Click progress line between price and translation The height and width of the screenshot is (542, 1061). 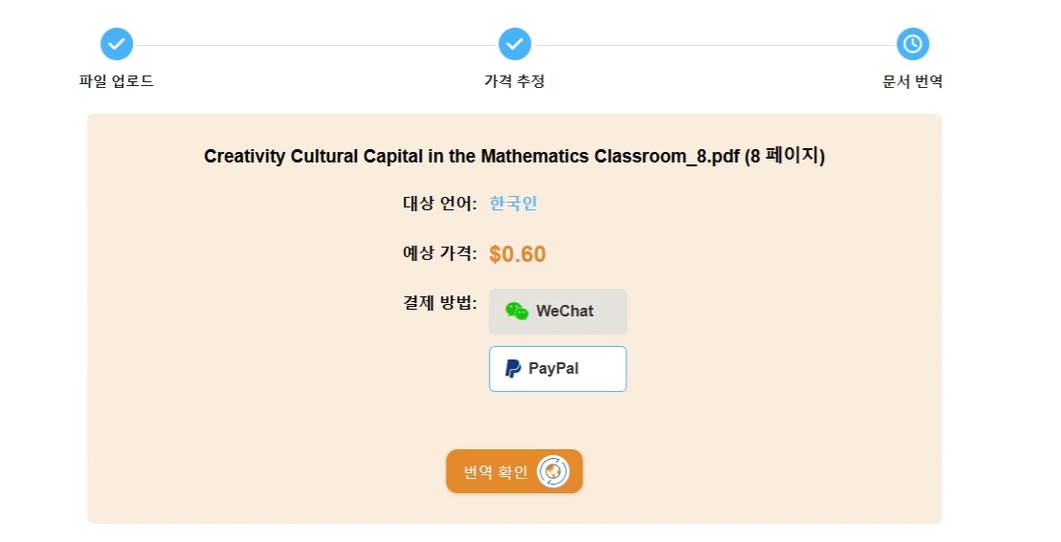[713, 45]
